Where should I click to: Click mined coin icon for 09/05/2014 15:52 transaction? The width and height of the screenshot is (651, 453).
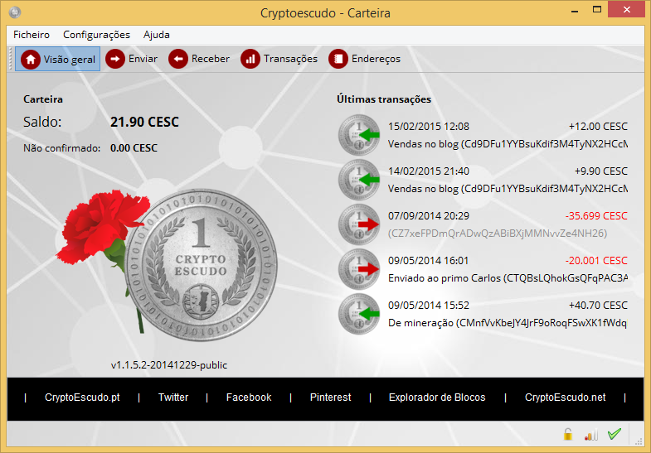(359, 314)
